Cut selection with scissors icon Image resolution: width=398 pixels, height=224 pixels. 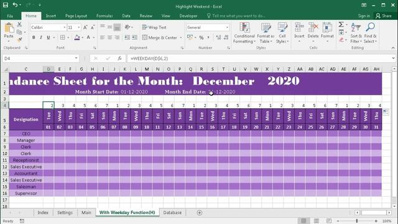coord(19,25)
